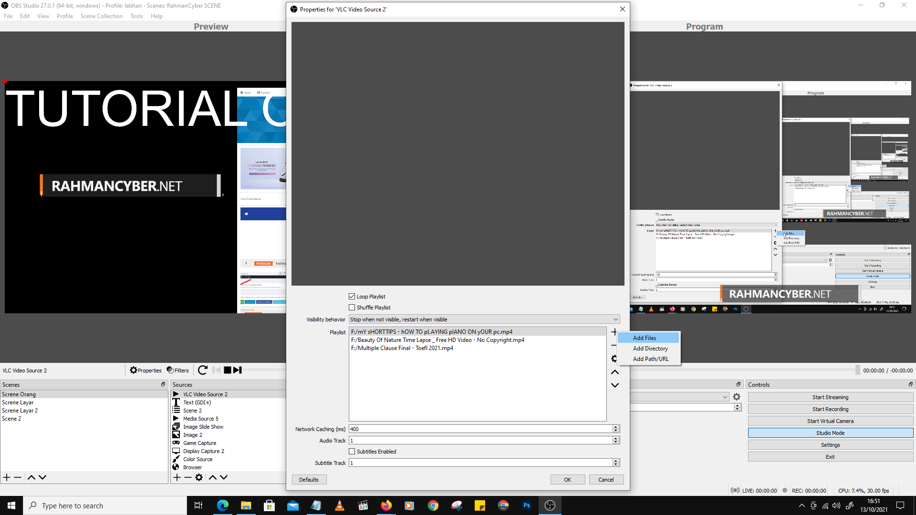Open the Tools menu
916x515 pixels.
(136, 16)
